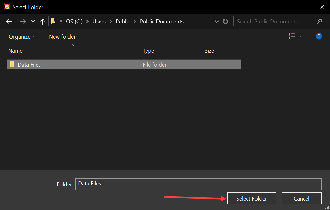
Task: Open the recent locations dropdown
Action: tap(33, 22)
